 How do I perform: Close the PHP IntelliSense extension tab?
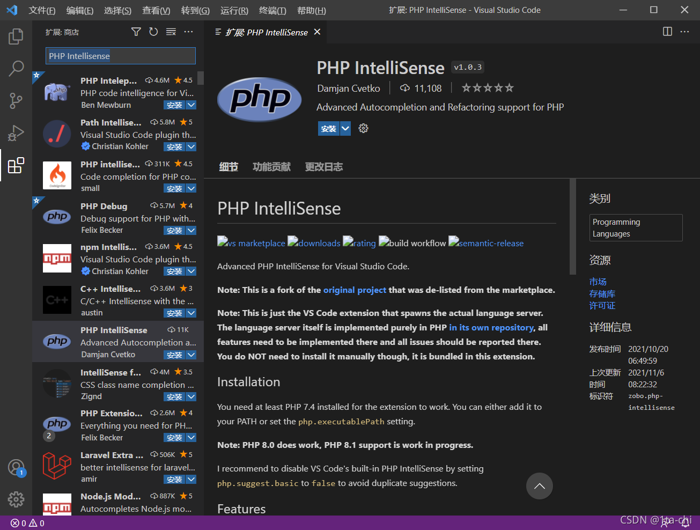[317, 32]
